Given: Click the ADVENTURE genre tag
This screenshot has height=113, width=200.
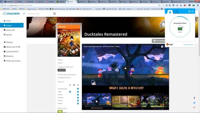Looking at the screenshot, I should tap(62, 70).
